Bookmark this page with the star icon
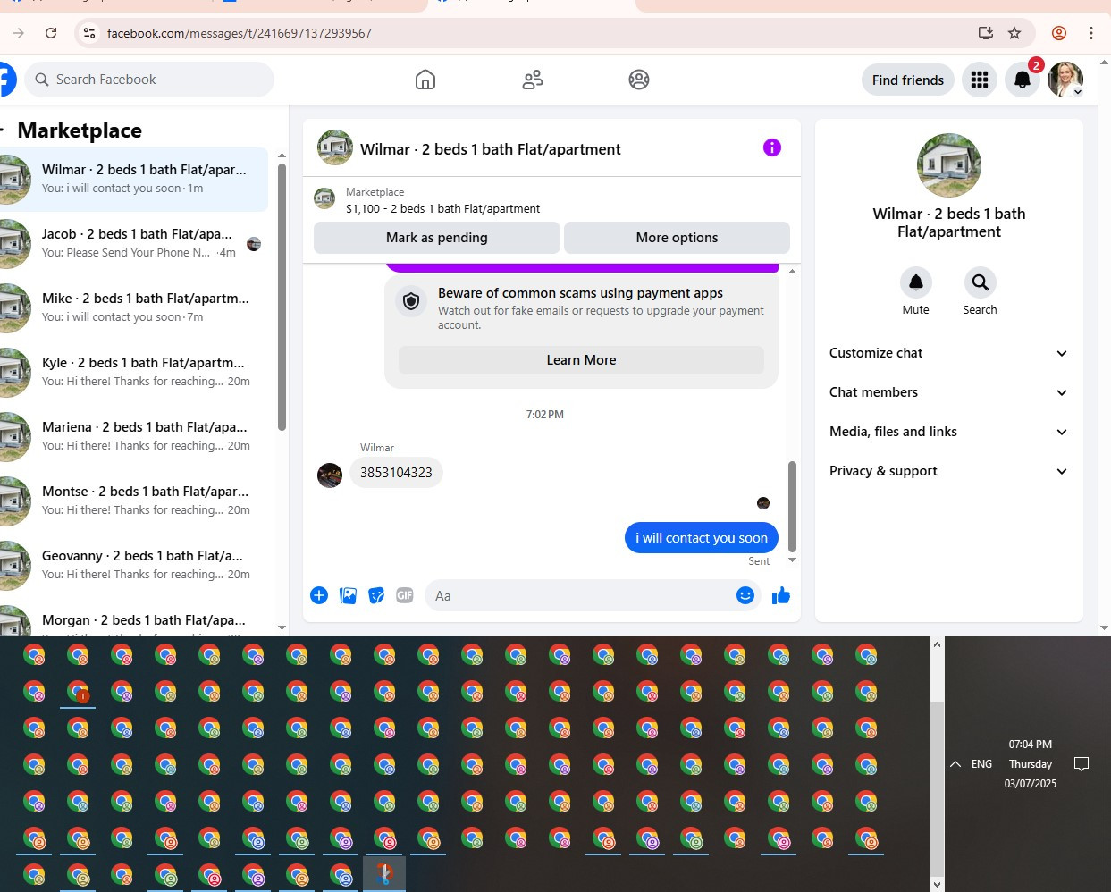This screenshot has height=892, width=1111. [x=1014, y=33]
